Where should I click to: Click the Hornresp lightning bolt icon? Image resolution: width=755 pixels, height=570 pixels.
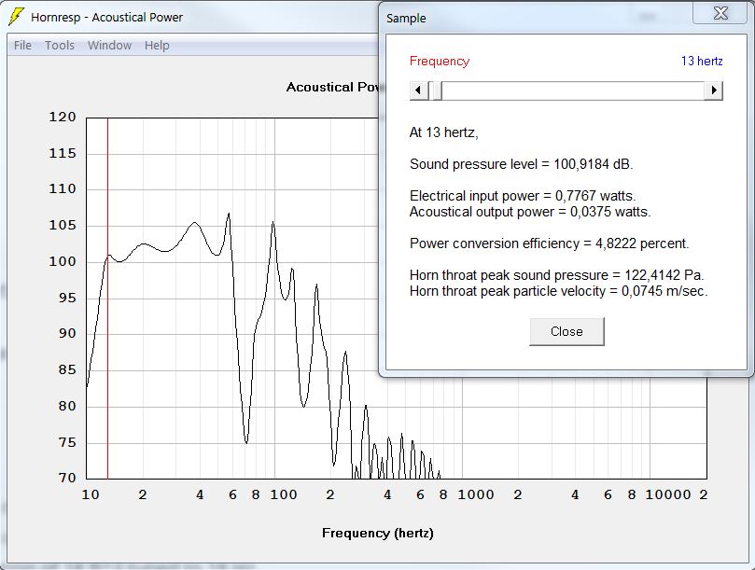(x=17, y=17)
